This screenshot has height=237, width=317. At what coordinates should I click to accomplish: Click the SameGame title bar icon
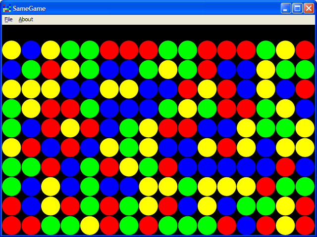(x=7, y=8)
